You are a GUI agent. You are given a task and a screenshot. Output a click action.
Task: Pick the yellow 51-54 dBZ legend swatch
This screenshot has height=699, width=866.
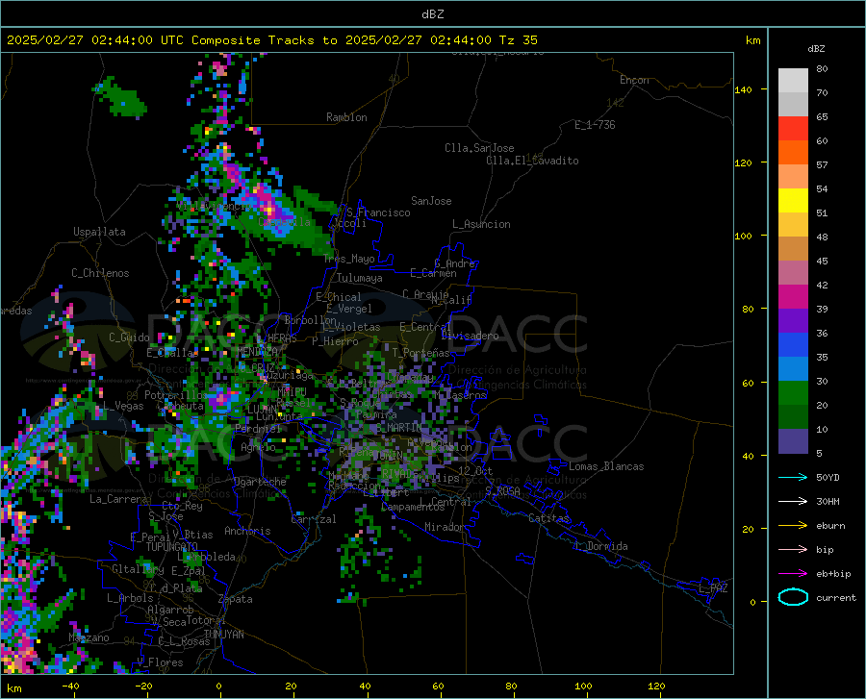tap(793, 201)
